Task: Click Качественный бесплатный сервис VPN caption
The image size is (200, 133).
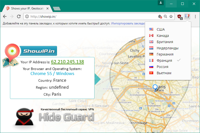Action: point(67,109)
